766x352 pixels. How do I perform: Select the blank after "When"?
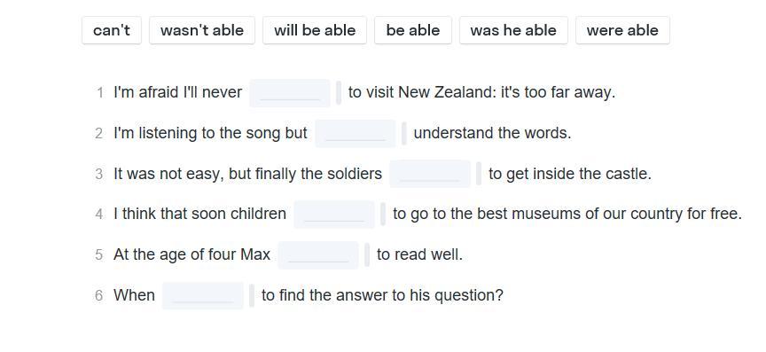click(203, 296)
